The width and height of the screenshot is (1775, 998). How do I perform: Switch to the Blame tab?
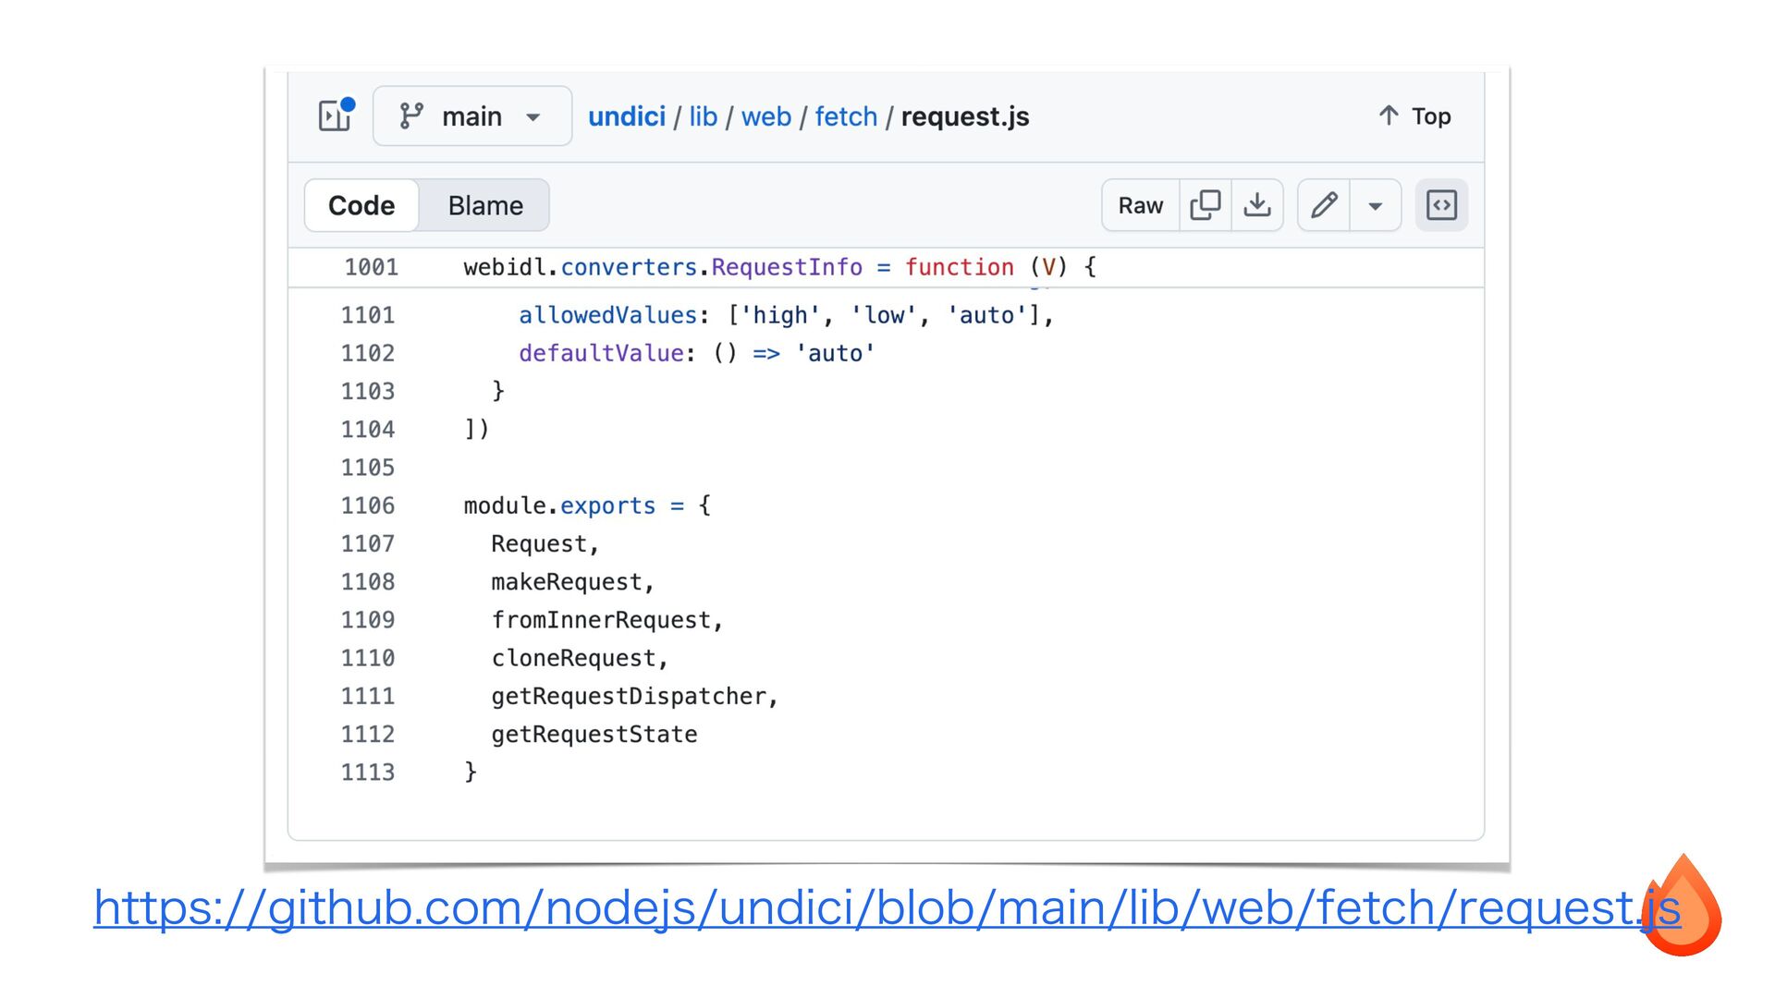pyautogui.click(x=485, y=205)
